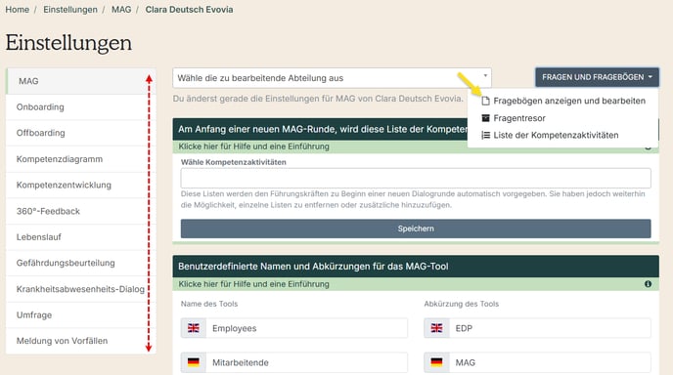Click the UK flag next to Employees
The width and height of the screenshot is (673, 375).
[194, 328]
